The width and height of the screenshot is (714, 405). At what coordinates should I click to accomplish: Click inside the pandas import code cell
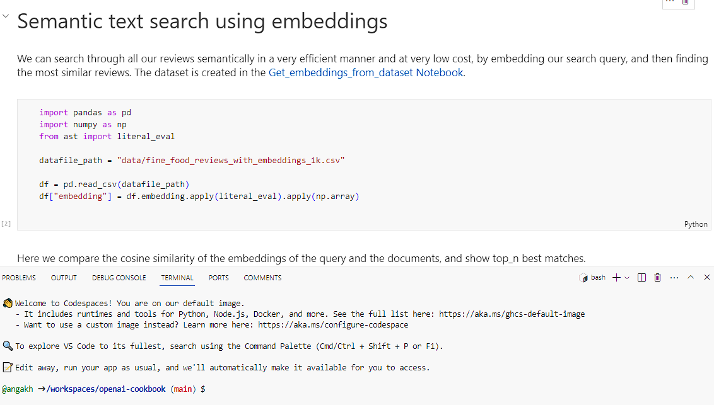pyautogui.click(x=364, y=164)
